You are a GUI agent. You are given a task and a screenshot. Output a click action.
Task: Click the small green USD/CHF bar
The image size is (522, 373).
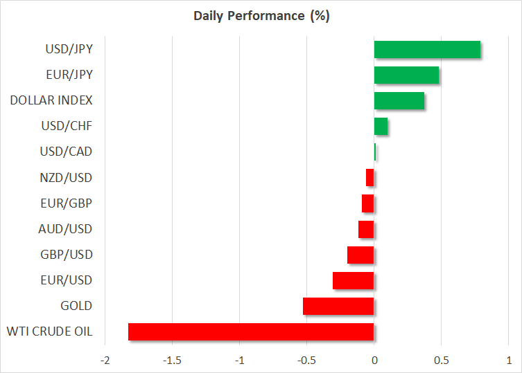coord(381,127)
